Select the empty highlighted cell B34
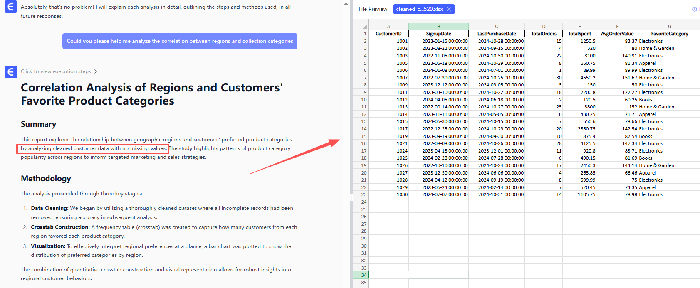 pos(438,275)
